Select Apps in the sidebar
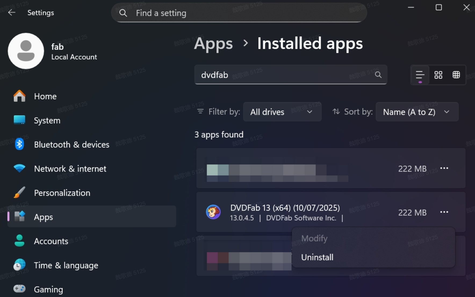Screen dimensions: 475x297 point(92,217)
